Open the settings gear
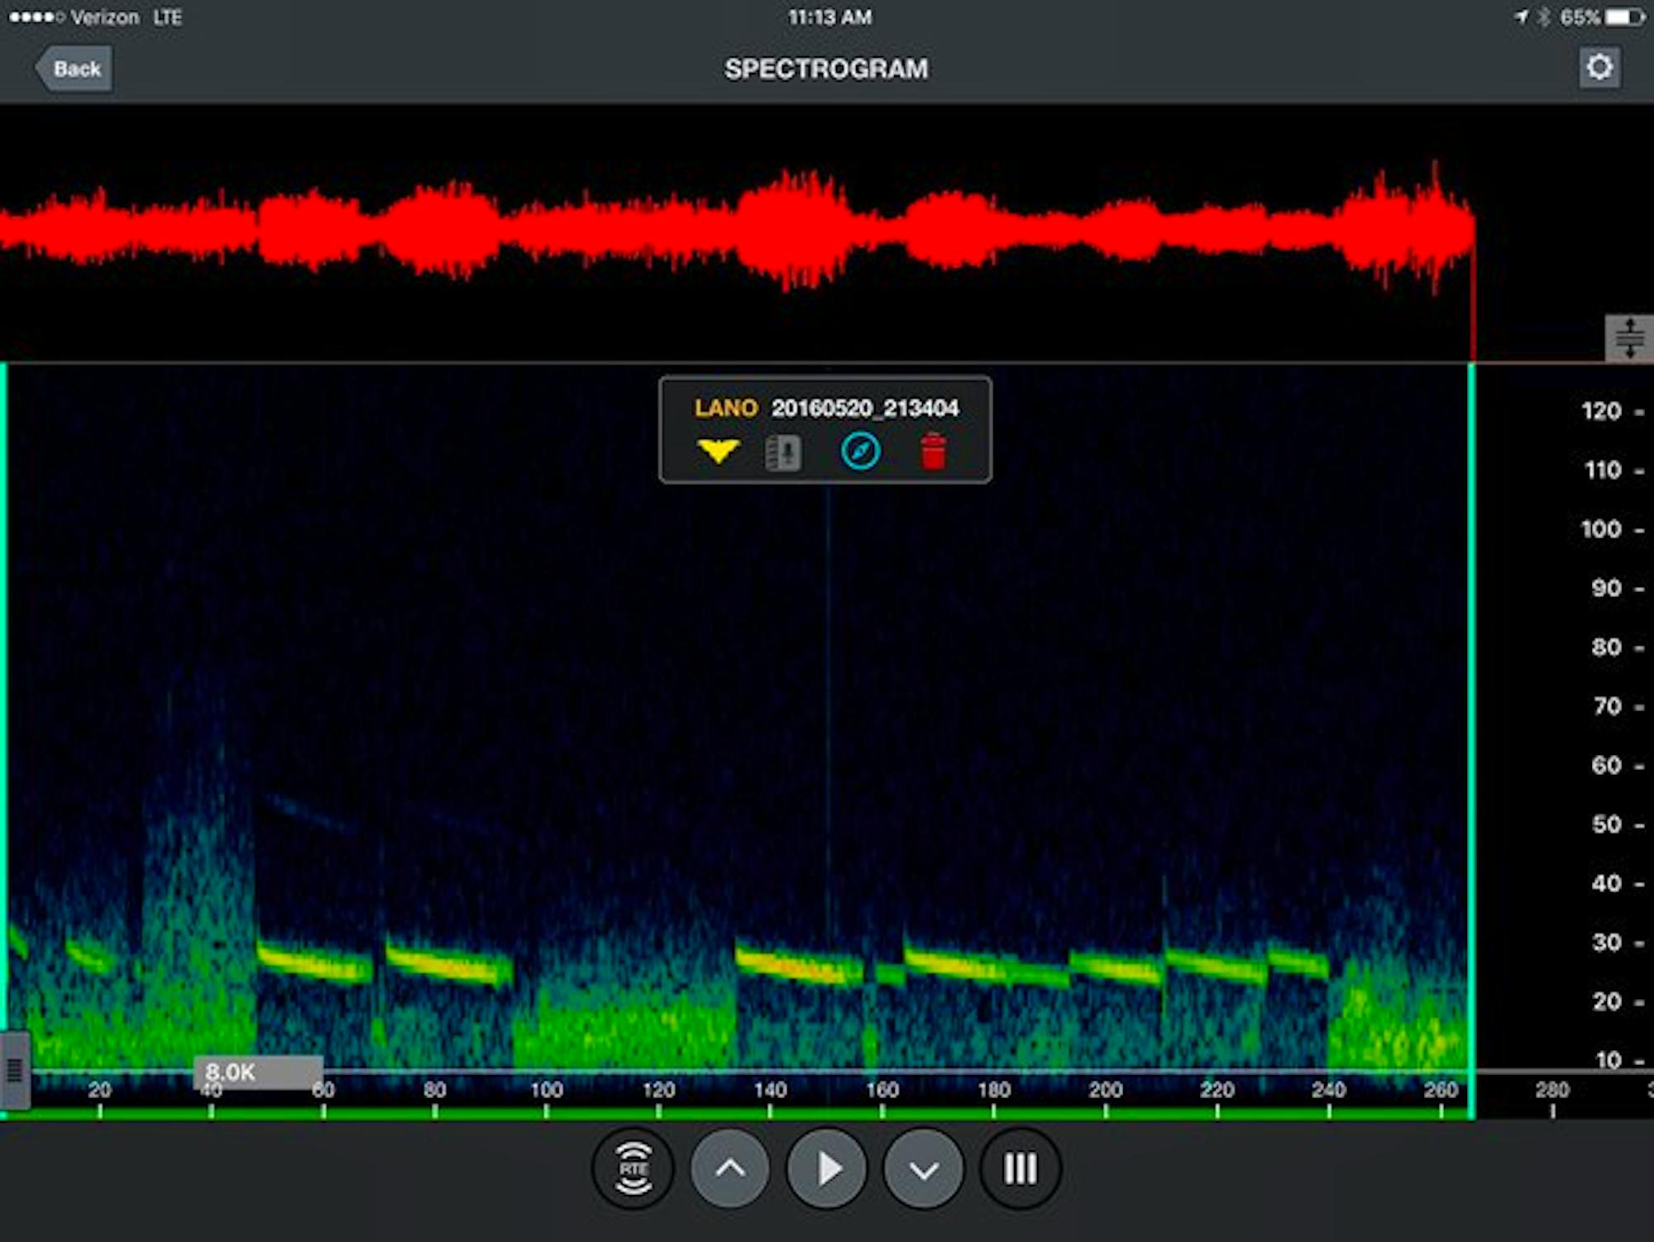Image resolution: width=1654 pixels, height=1242 pixels. pos(1599,68)
